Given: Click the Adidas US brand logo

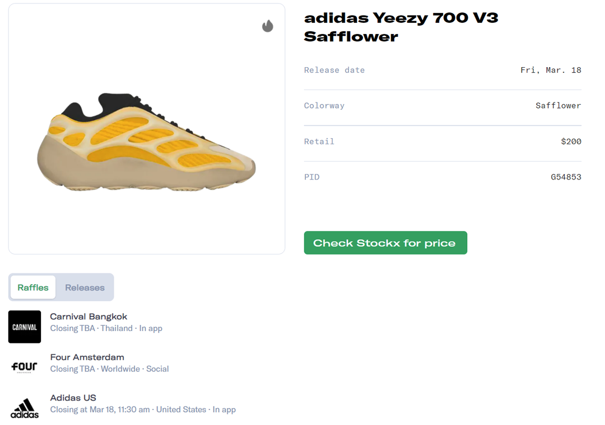Looking at the screenshot, I should point(24,408).
